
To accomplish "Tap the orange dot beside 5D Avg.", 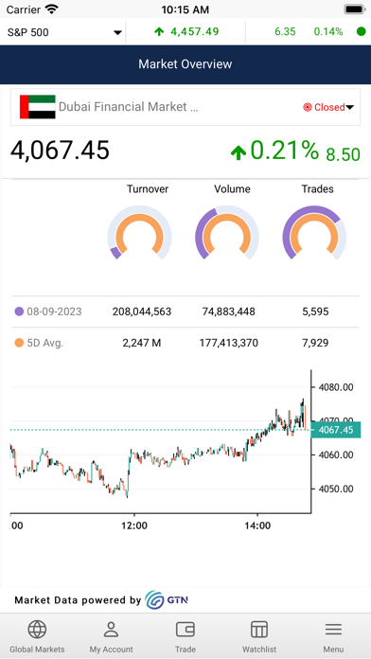I will (x=19, y=343).
